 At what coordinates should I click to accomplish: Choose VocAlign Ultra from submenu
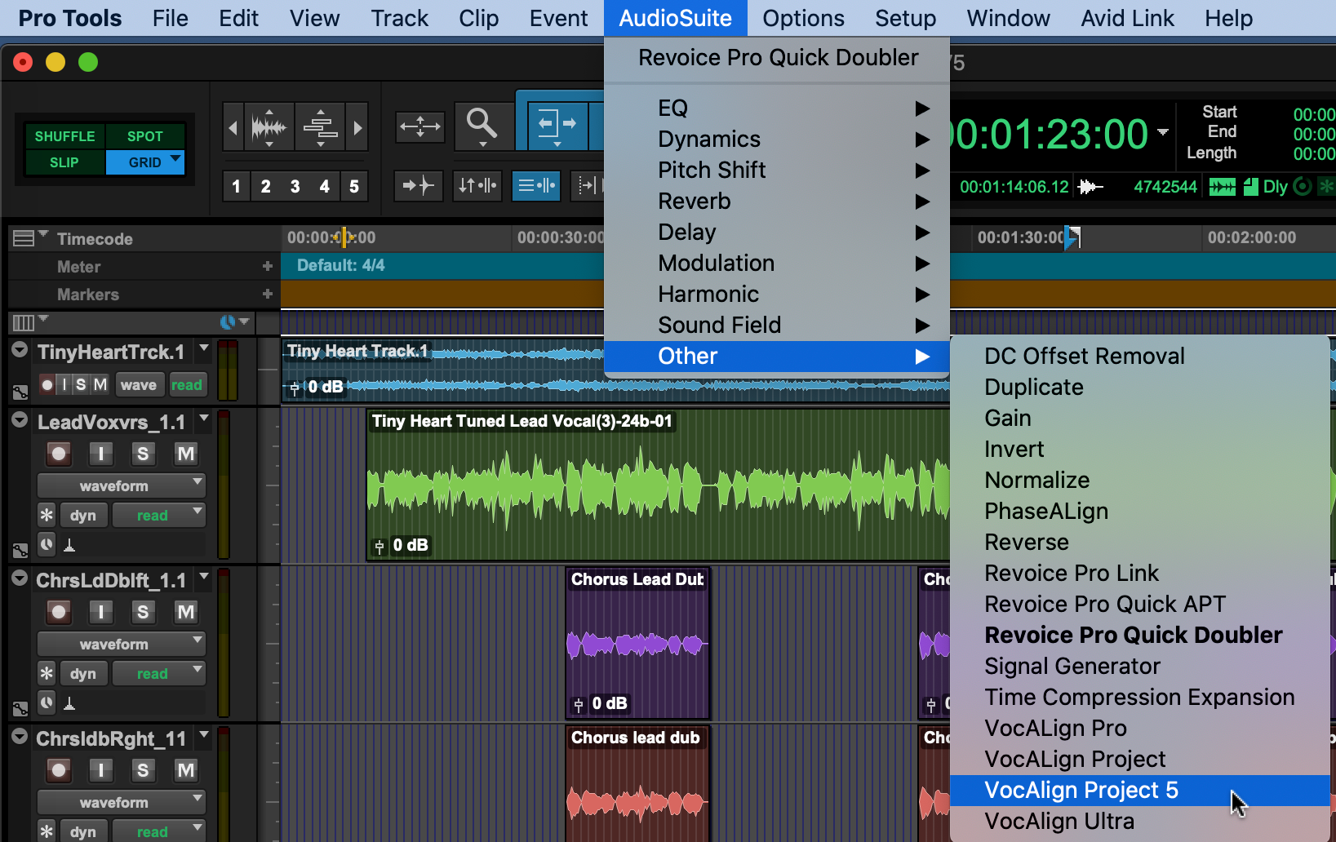[1059, 821]
